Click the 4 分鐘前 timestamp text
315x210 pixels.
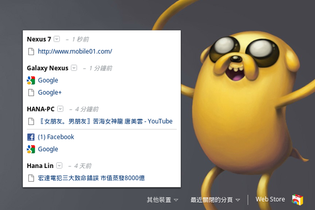(x=87, y=109)
